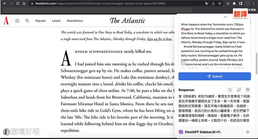Viewport: 258px width, 139px height.
Task: Copy the translated response text
Action: pos(239,90)
